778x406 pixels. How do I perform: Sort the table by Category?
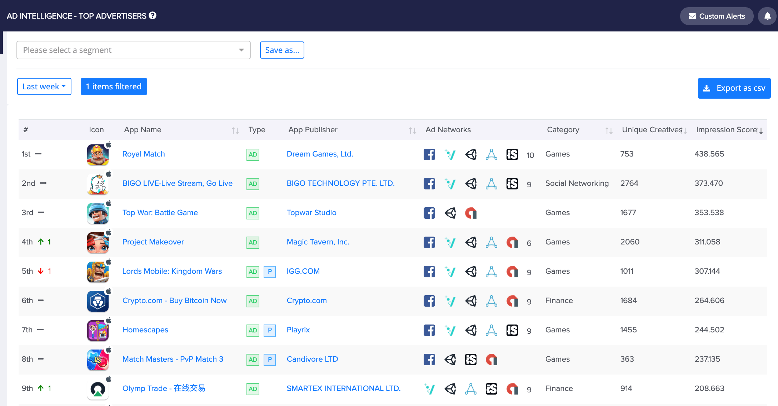point(609,130)
